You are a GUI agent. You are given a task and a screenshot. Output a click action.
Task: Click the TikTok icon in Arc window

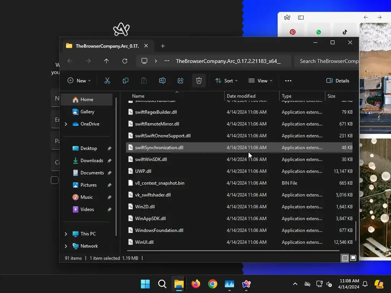click(x=345, y=32)
